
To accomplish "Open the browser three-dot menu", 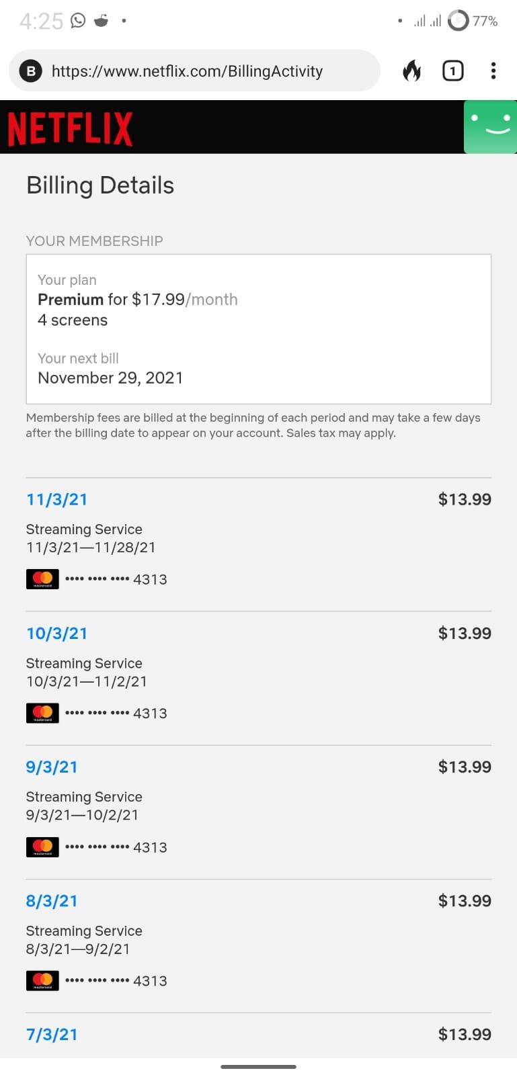I will [x=493, y=71].
